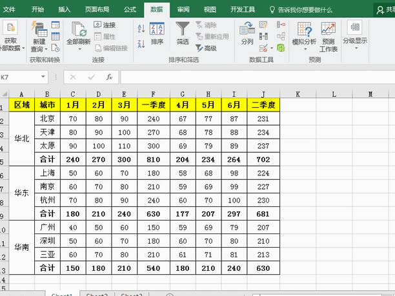This screenshot has height=296, width=395.
Task: Click the From Table icon in 获取和转换
Action: pyautogui.click(x=56, y=36)
